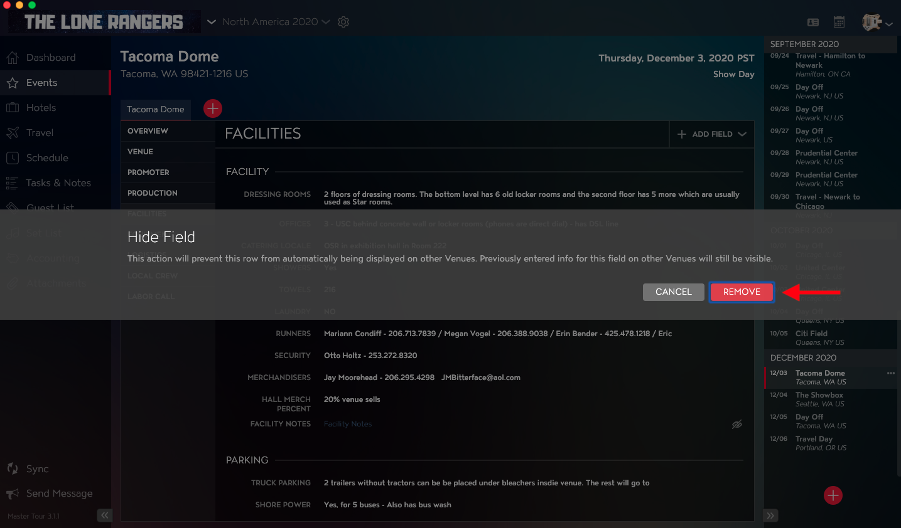Open options dots for Tacoma Dome event
Viewport: 901px width, 528px height.
point(890,373)
